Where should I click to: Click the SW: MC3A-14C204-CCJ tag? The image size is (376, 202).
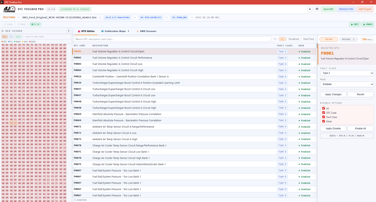pos(151,17)
